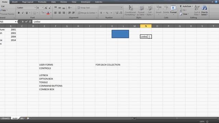219x123 pixels.
Task: Select Top Align icon
Action: pos(55,8)
